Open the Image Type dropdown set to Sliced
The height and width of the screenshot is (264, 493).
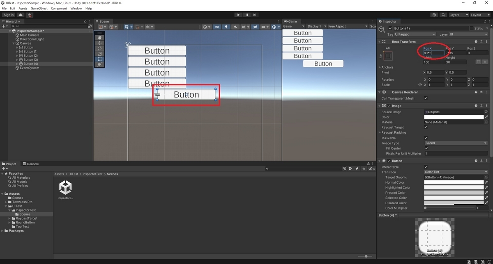(x=455, y=143)
